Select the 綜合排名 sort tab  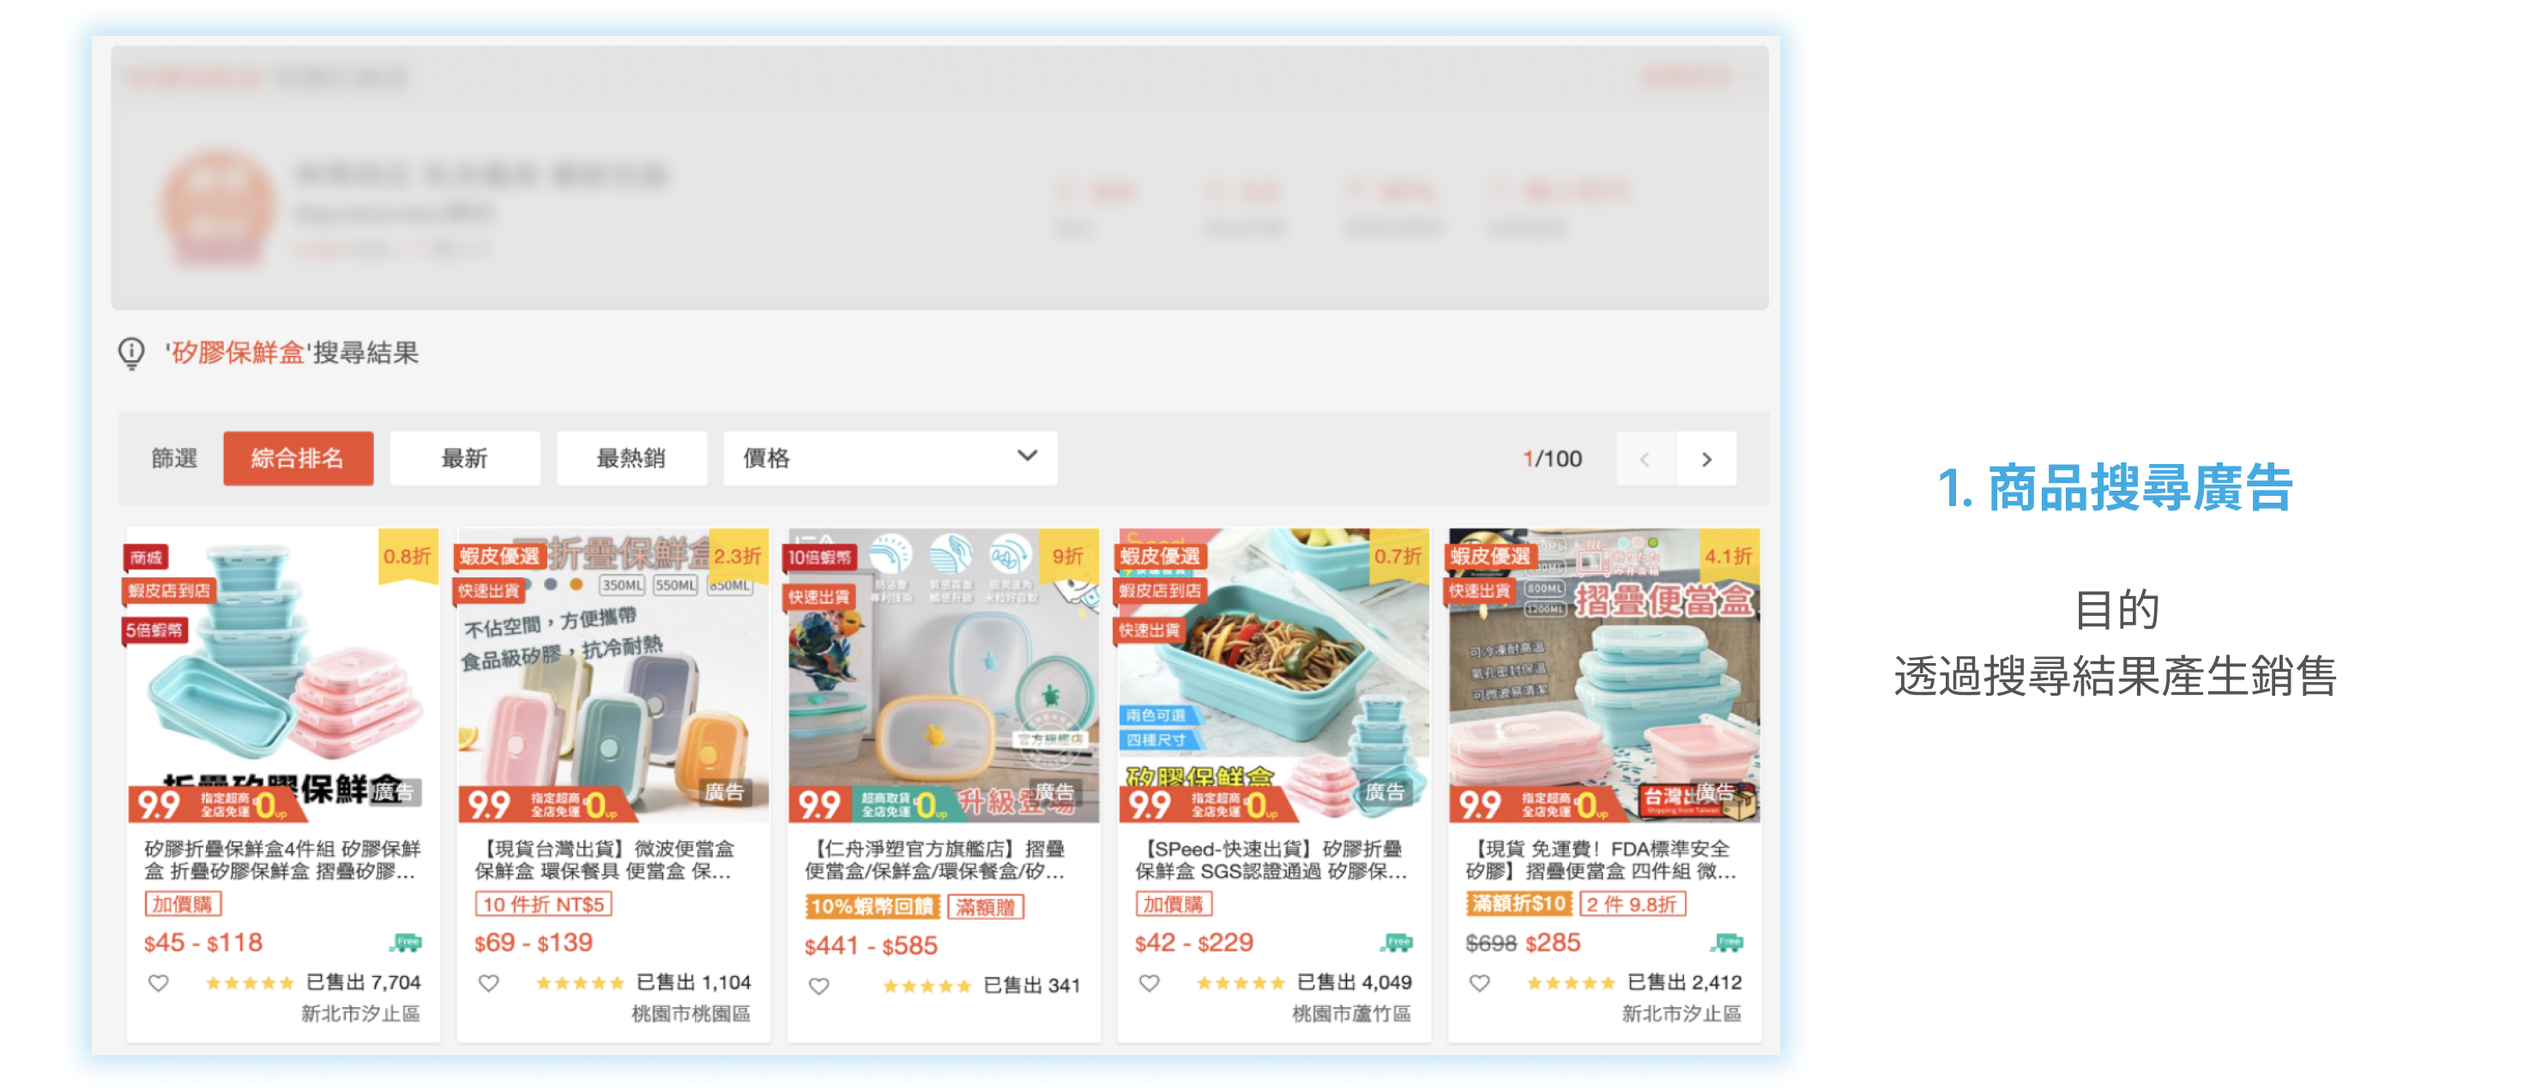[298, 458]
